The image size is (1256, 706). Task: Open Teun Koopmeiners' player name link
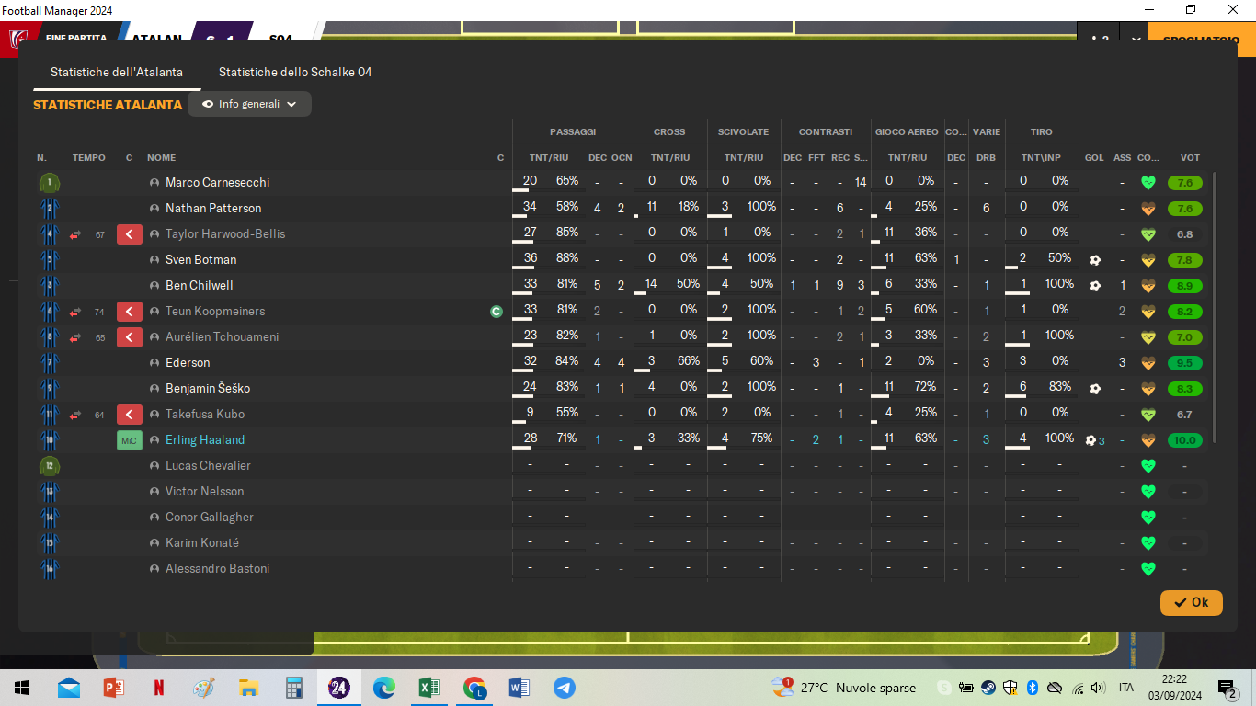(x=215, y=311)
